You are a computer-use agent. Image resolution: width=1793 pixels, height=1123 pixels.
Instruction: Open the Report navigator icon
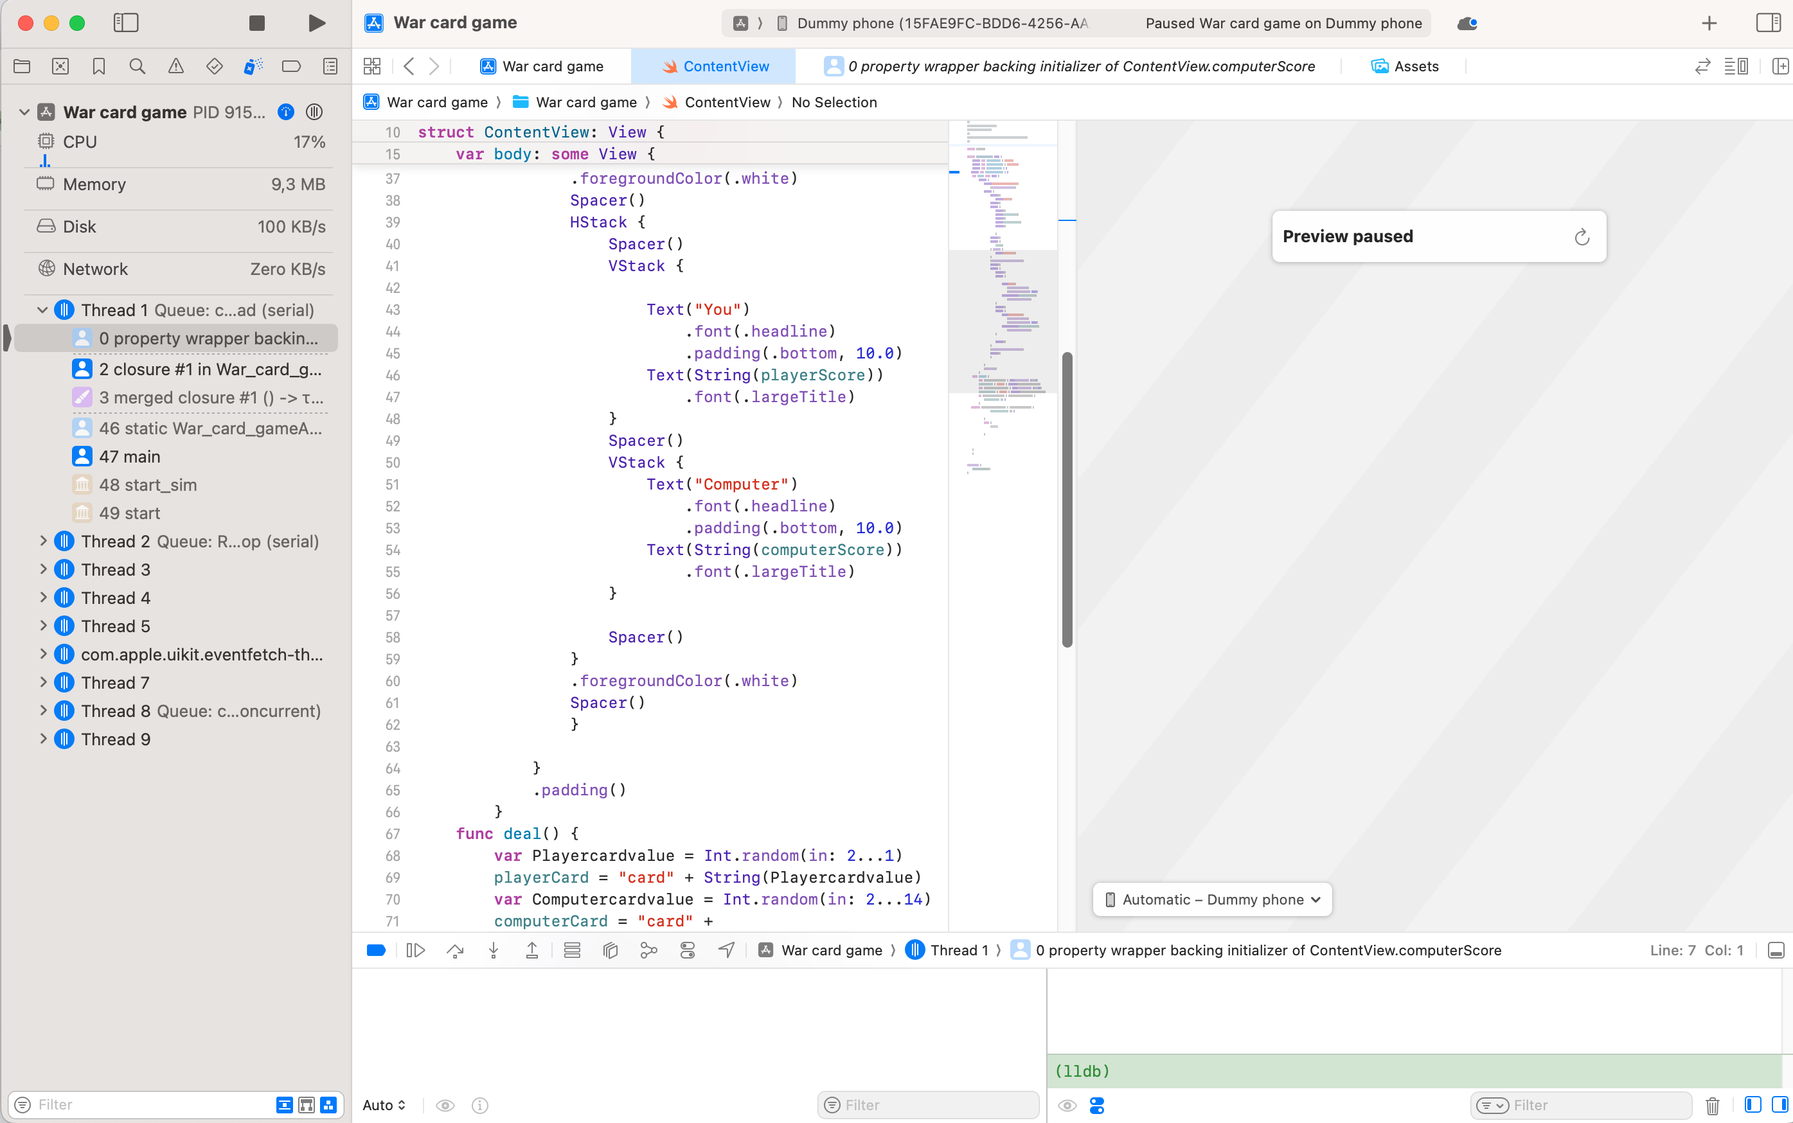330,67
